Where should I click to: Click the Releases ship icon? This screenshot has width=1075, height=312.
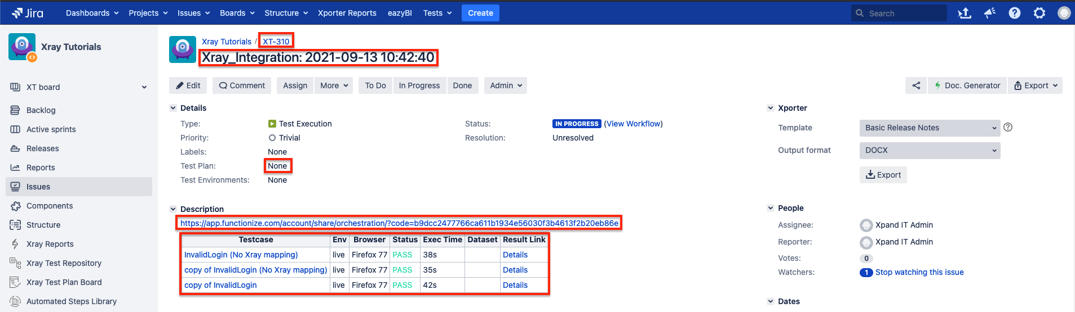point(15,148)
